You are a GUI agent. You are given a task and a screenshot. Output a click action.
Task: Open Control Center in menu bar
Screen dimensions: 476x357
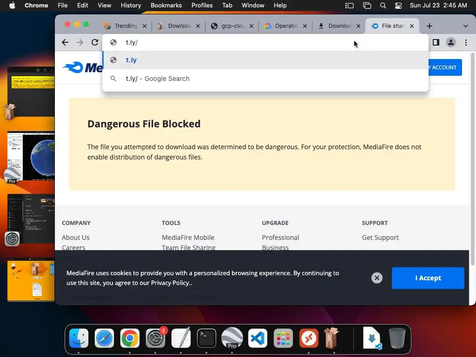[398, 6]
